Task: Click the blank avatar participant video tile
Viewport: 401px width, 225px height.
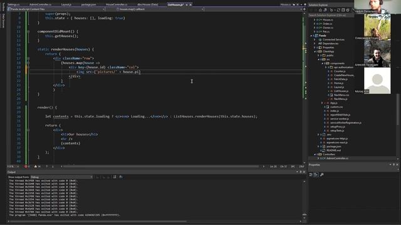Action: click(x=377, y=81)
